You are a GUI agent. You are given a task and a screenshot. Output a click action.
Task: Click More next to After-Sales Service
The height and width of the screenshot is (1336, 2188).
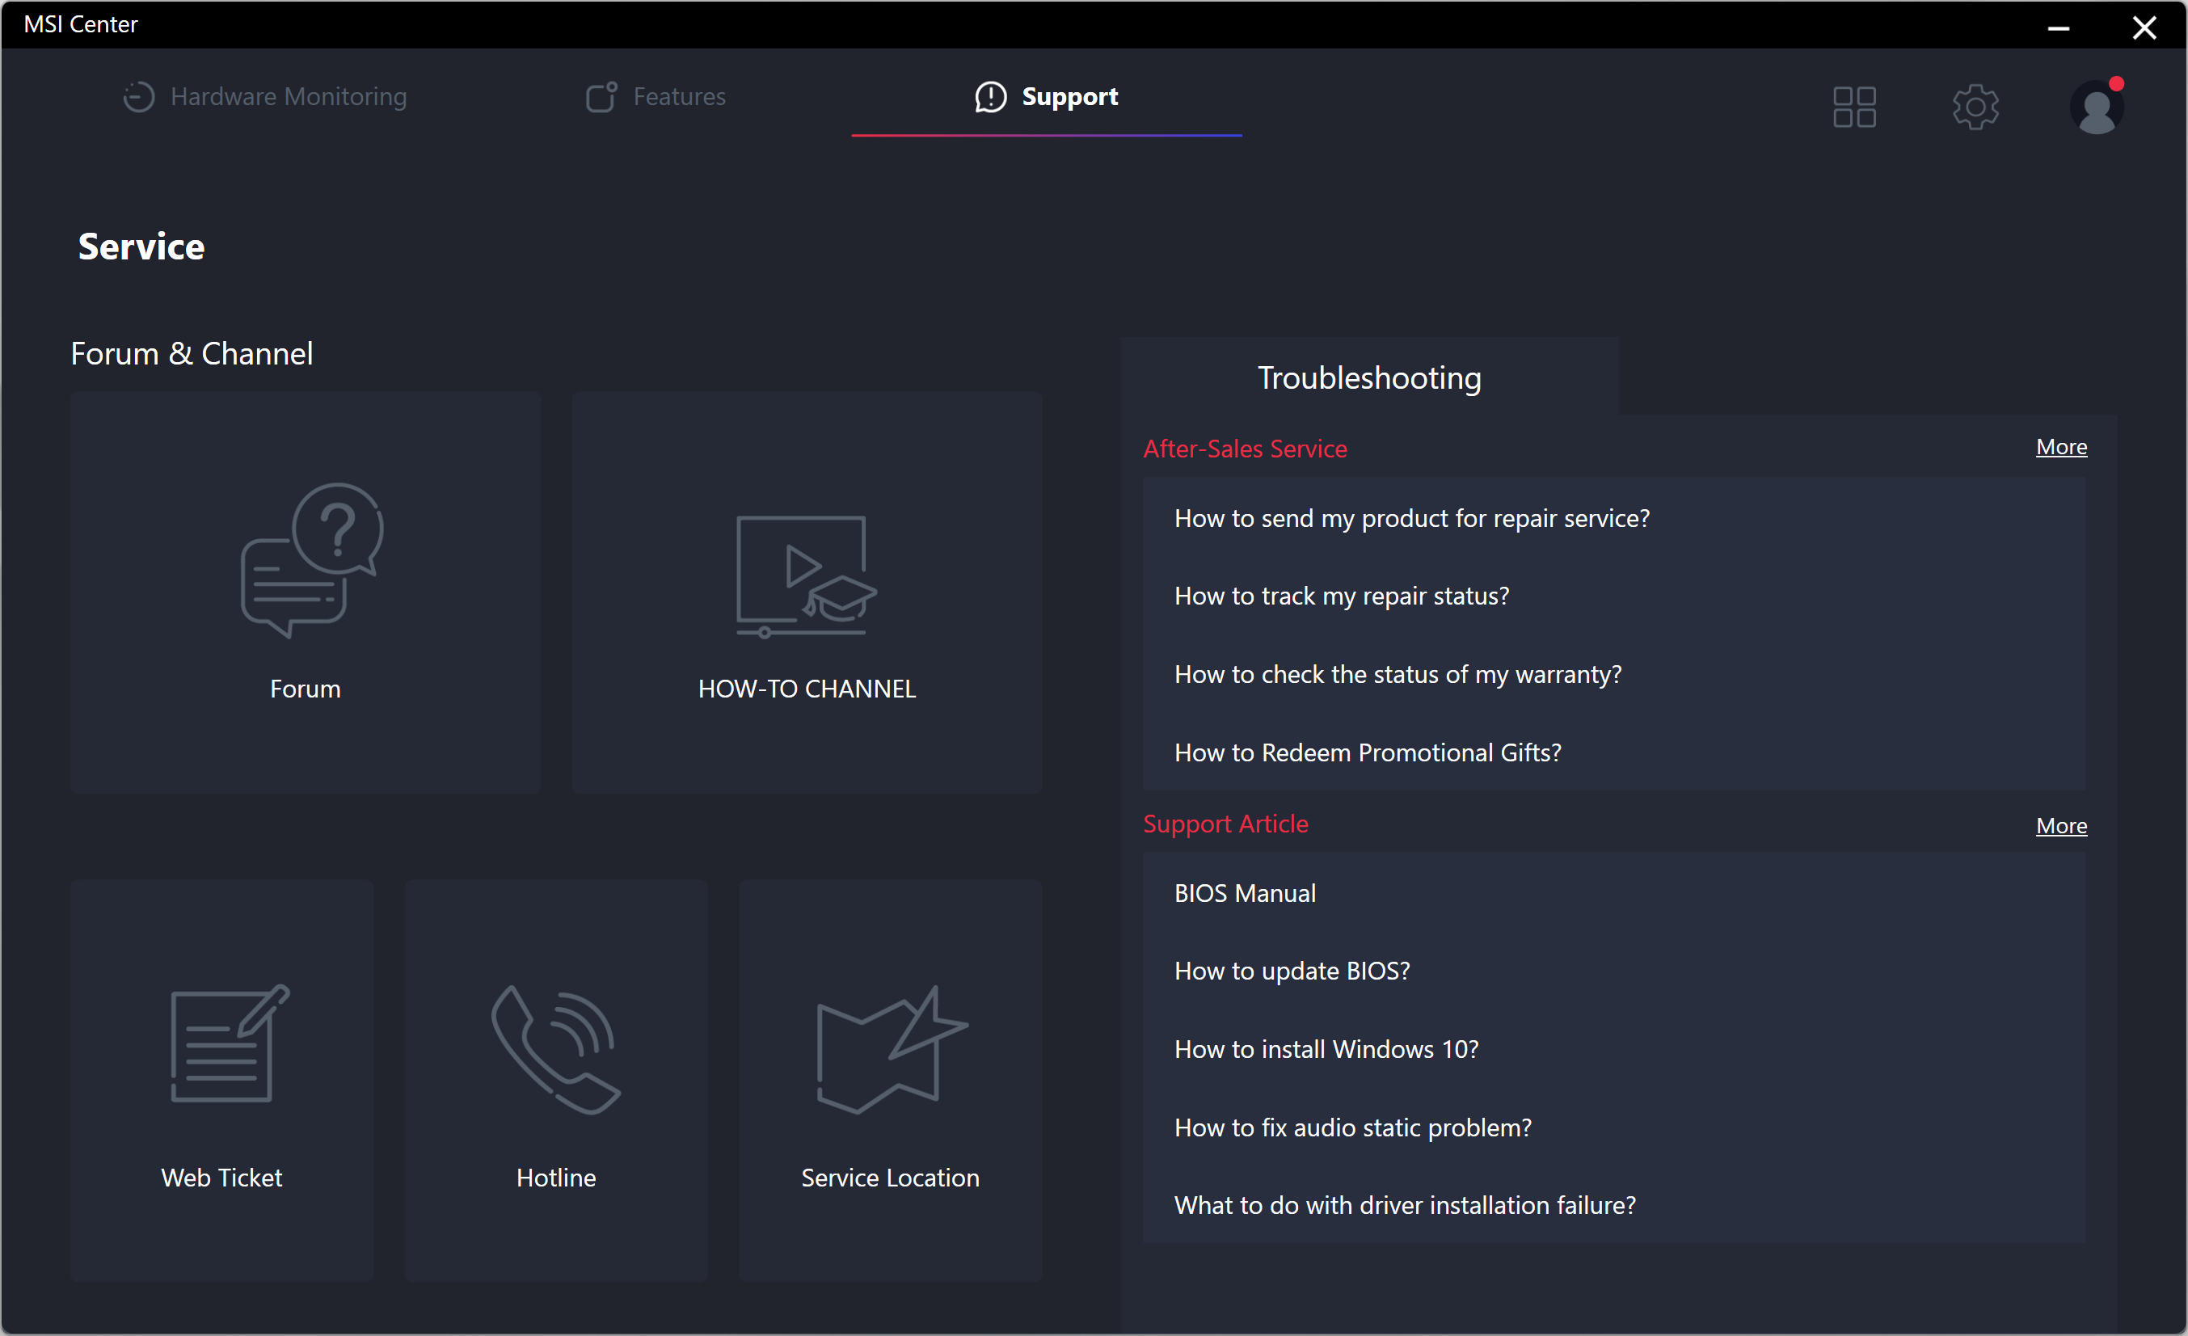click(x=2060, y=446)
